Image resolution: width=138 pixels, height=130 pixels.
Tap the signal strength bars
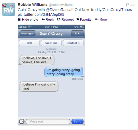[20, 27]
